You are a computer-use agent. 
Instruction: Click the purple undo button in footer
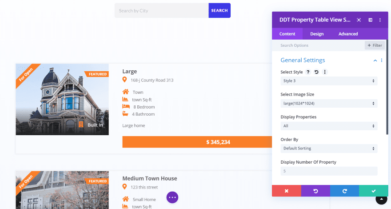pos(316,191)
